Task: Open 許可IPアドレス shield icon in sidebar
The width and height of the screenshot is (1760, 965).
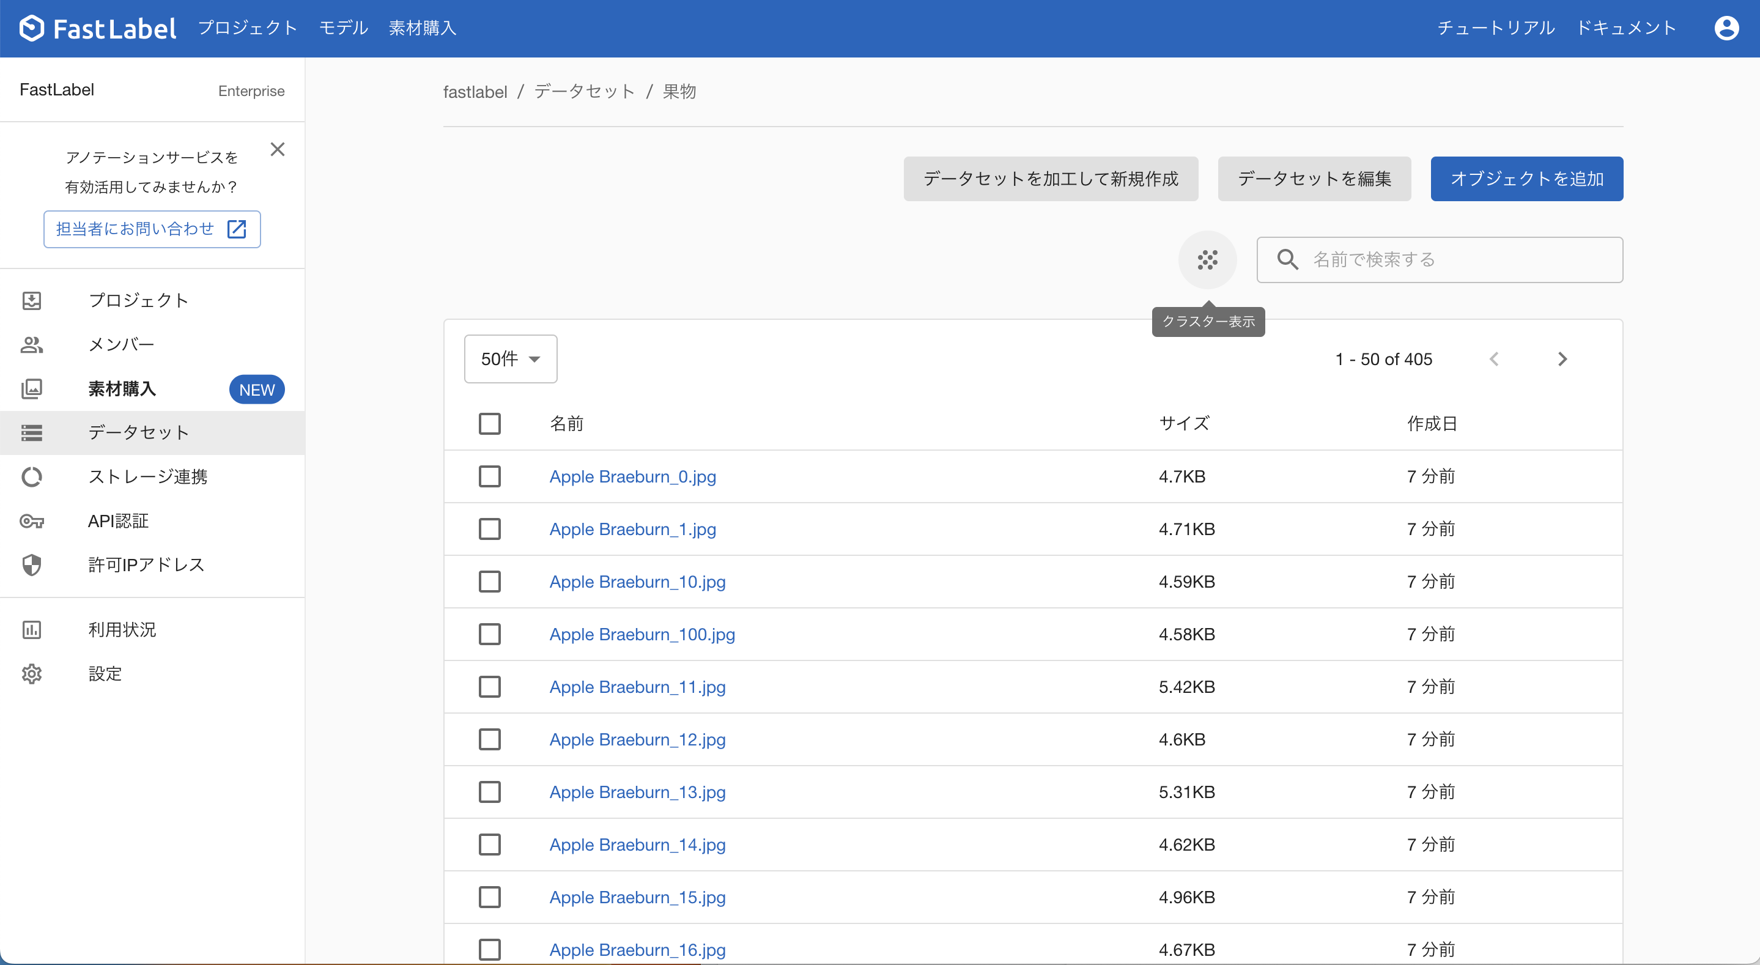Action: click(x=31, y=564)
